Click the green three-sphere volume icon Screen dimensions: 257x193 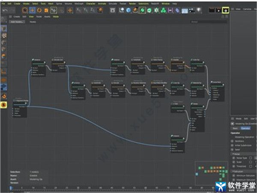(163, 10)
